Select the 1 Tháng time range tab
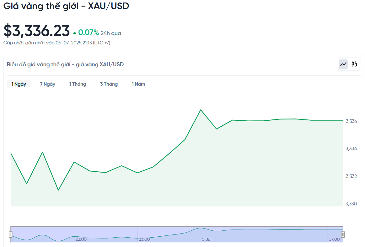Screen dimensions: 365x247 tap(78, 84)
